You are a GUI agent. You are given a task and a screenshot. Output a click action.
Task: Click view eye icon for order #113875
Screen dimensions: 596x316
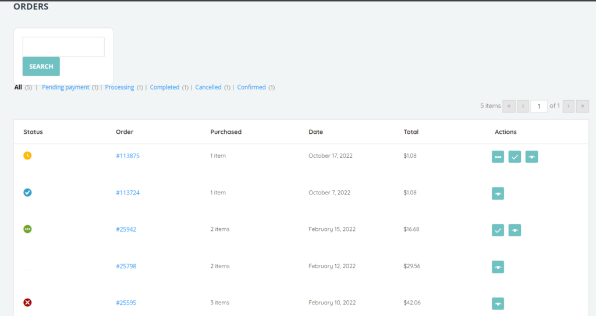(531, 157)
